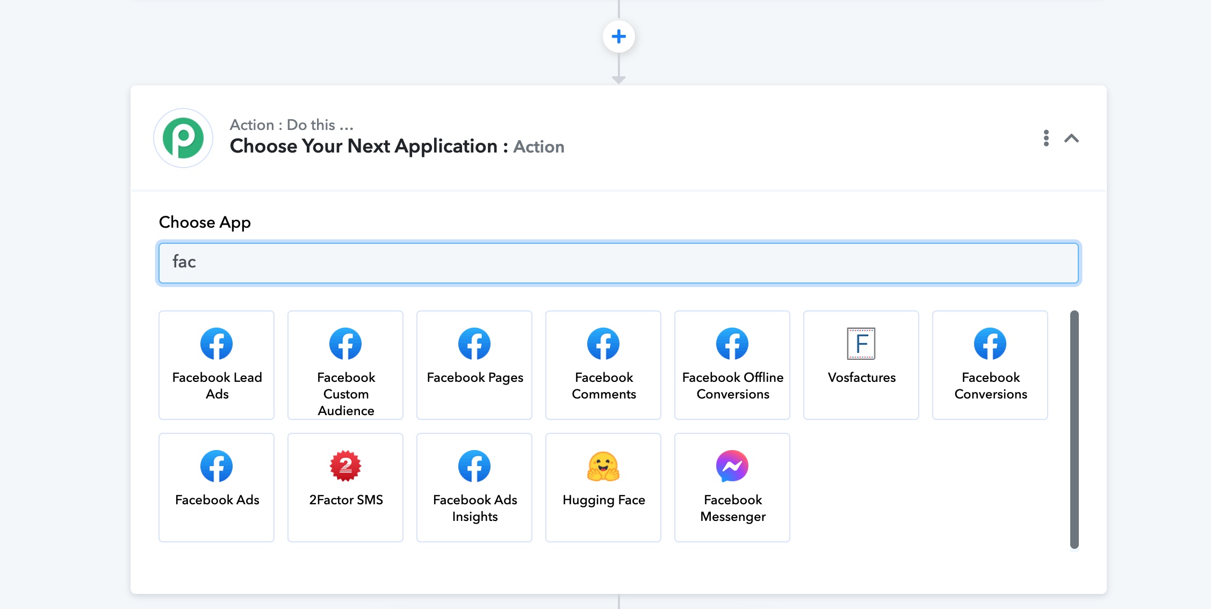Screen dimensions: 1211x609
Task: Click the blue plus add-step button
Action: [618, 37]
